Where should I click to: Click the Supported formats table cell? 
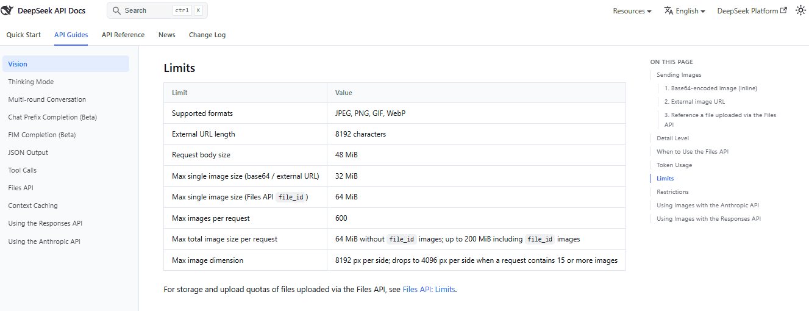[x=245, y=113]
